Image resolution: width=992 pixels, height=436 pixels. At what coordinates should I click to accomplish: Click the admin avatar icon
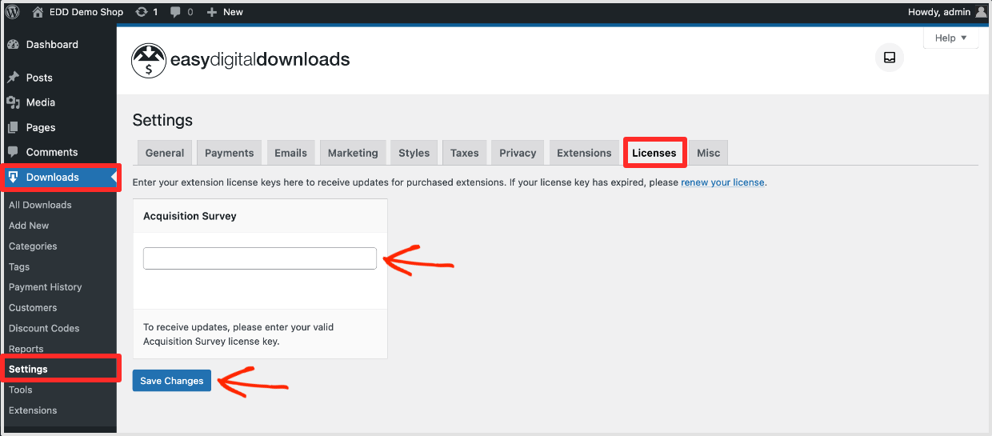(x=981, y=12)
